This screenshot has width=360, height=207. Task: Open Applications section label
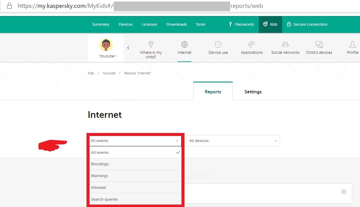coord(252,53)
